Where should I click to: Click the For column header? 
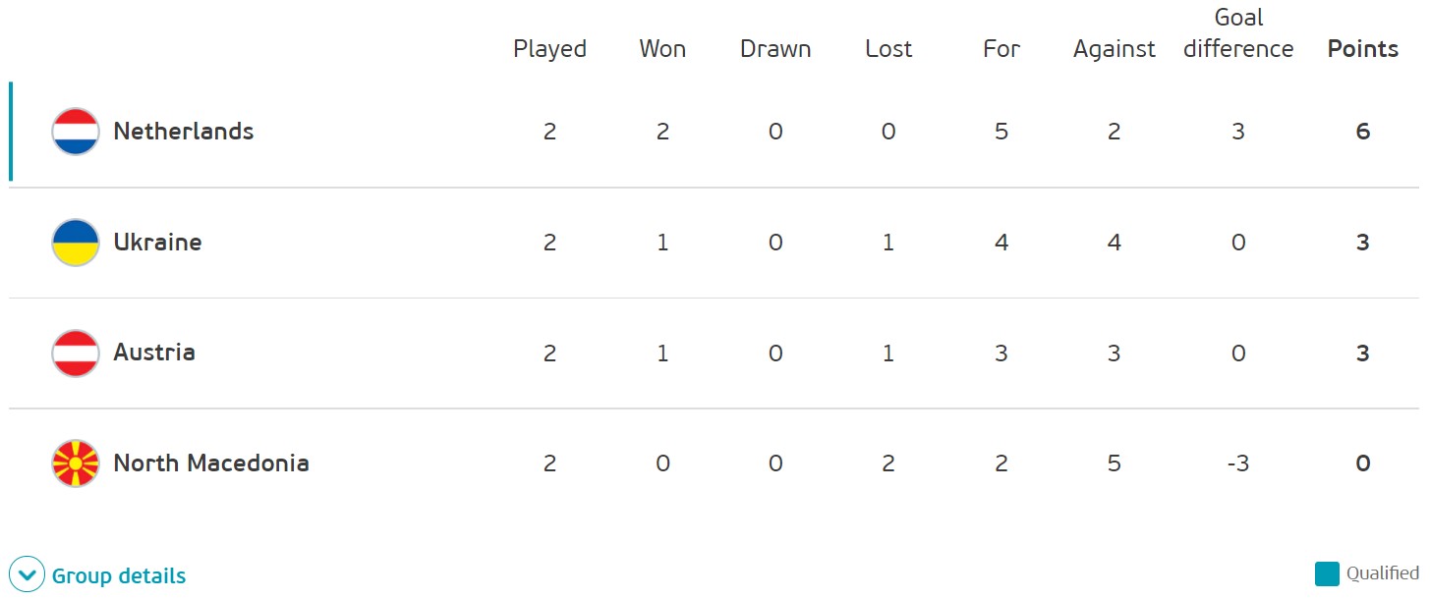1001,49
